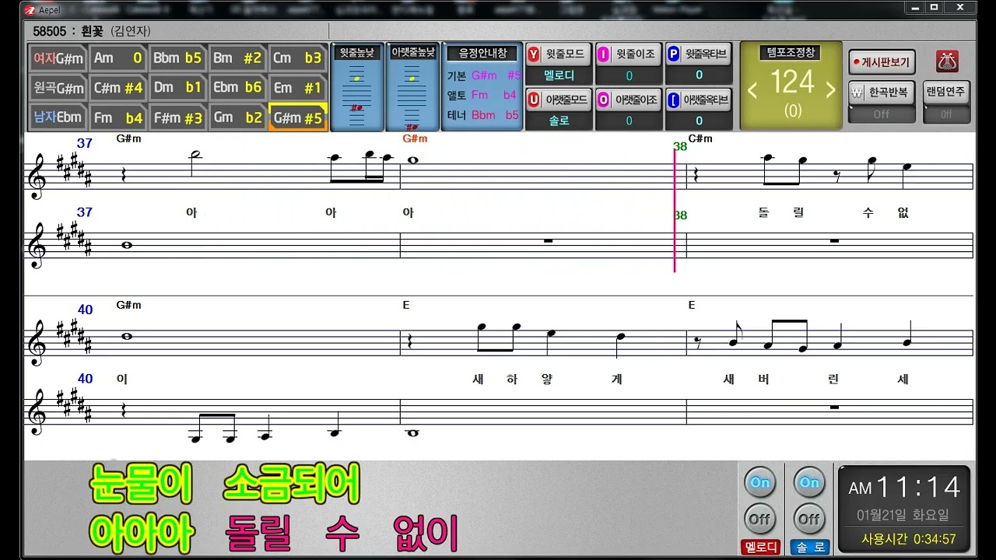The height and width of the screenshot is (560, 996).
Task: Choose the Fm b4 key
Action: (117, 117)
